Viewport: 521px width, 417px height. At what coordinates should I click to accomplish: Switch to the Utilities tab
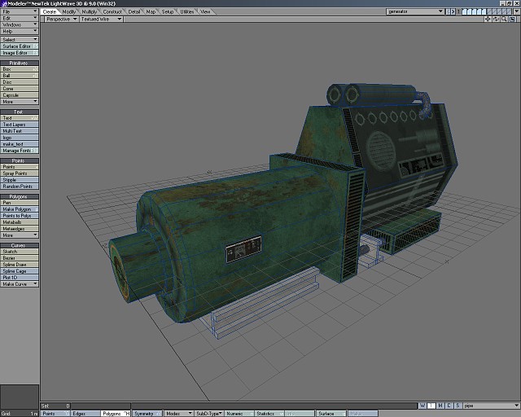pyautogui.click(x=187, y=11)
